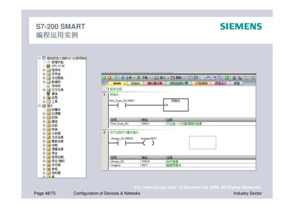
Task: Click the 新增功能 icon
Action: coord(48,62)
